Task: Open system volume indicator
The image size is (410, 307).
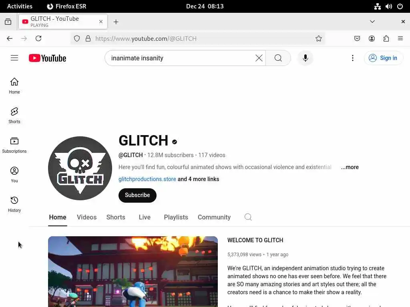Action: (388, 6)
